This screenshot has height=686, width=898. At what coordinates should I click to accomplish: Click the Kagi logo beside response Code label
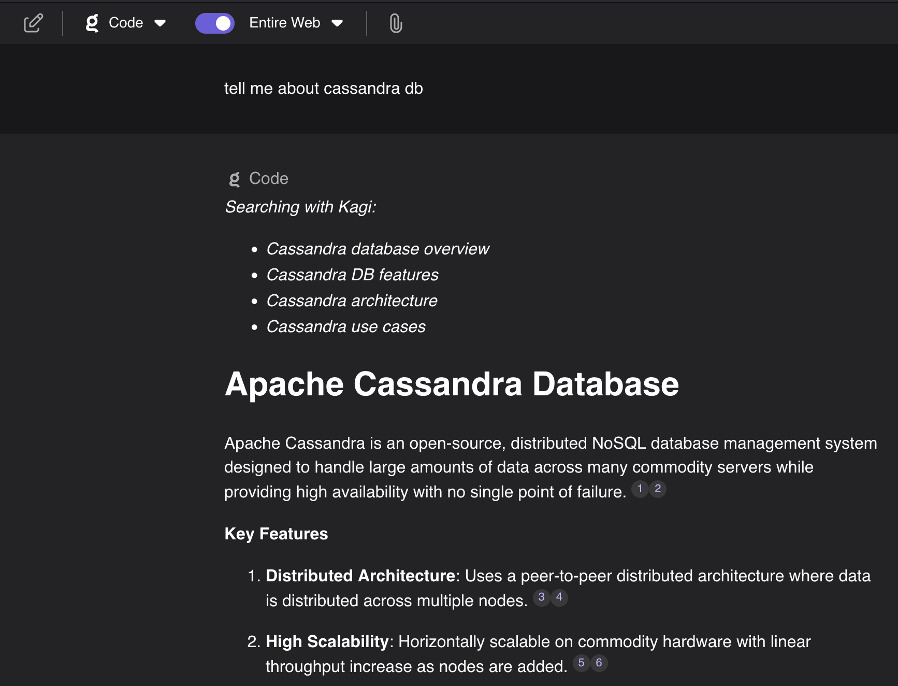[x=235, y=179]
